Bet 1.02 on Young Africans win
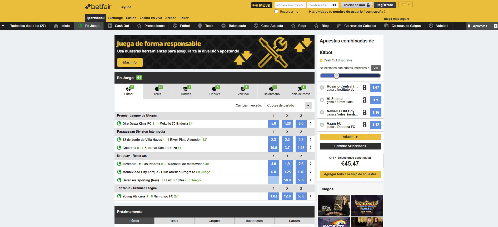The image size is (498, 227). click(274, 196)
